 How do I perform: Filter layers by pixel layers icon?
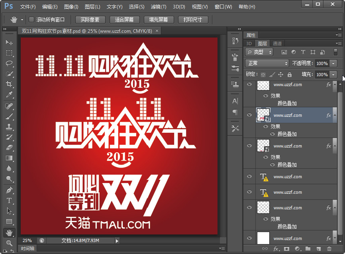284,52
